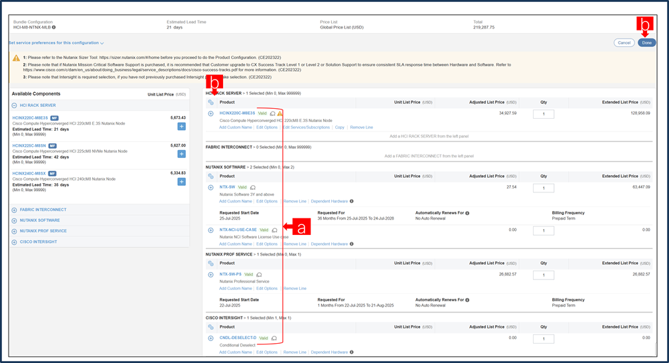The image size is (669, 363).
Task: Expand NTX-SW line details
Action: (211, 187)
